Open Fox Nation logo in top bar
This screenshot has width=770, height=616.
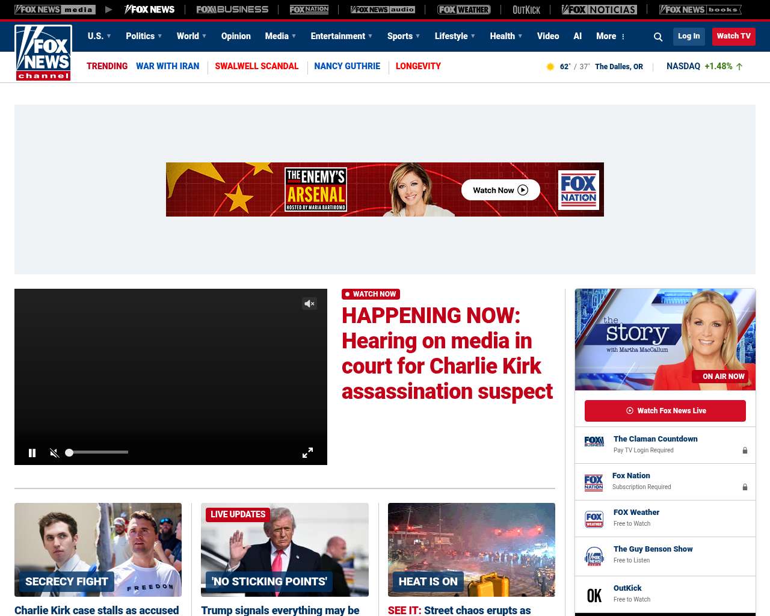coord(309,10)
